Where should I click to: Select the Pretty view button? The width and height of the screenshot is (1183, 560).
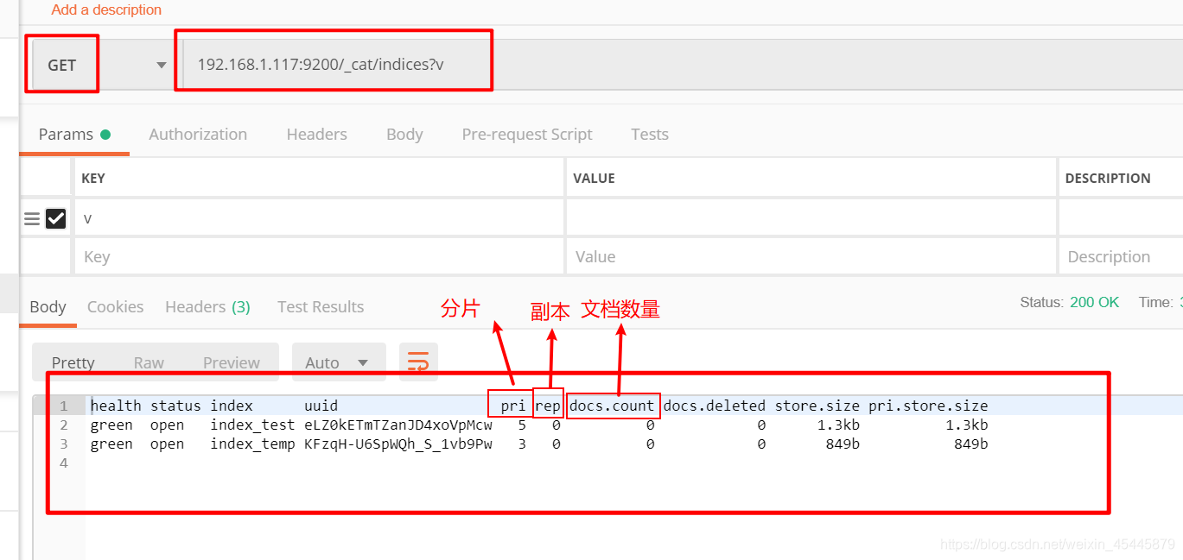click(73, 362)
